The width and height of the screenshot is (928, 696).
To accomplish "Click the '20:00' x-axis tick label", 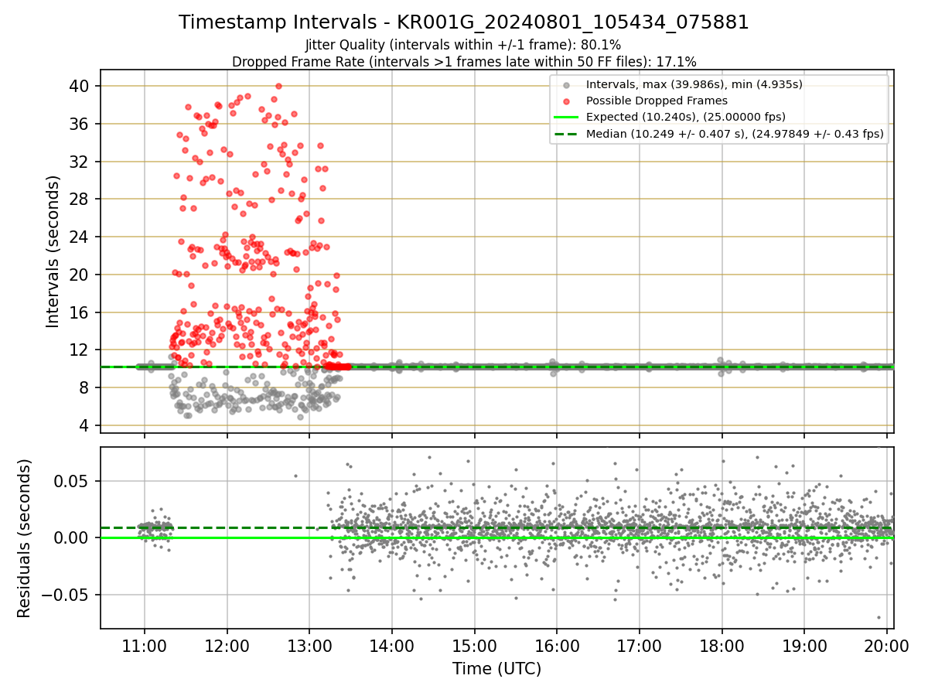I will (887, 644).
